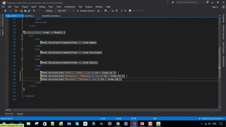Click the Visual Studio logo in the title bar
Screen dimensions: 226x127
click(4, 3)
